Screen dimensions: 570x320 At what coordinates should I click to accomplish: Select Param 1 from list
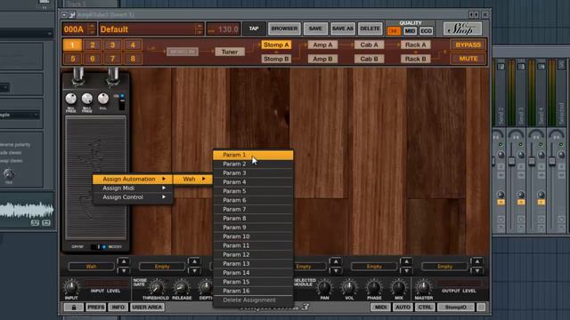(x=253, y=155)
